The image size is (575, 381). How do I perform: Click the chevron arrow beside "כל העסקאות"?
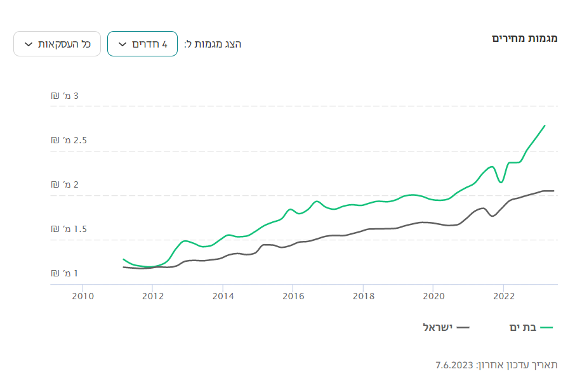tap(28, 44)
